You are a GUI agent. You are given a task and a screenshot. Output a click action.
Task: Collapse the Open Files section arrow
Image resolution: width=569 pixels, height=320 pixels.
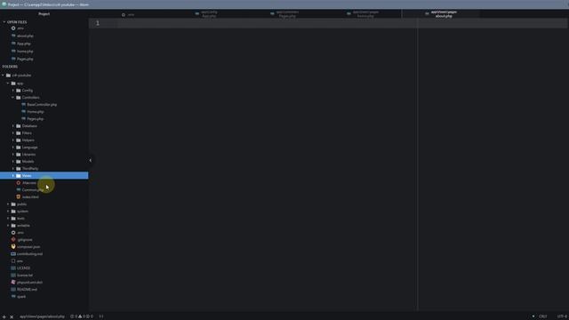4,22
